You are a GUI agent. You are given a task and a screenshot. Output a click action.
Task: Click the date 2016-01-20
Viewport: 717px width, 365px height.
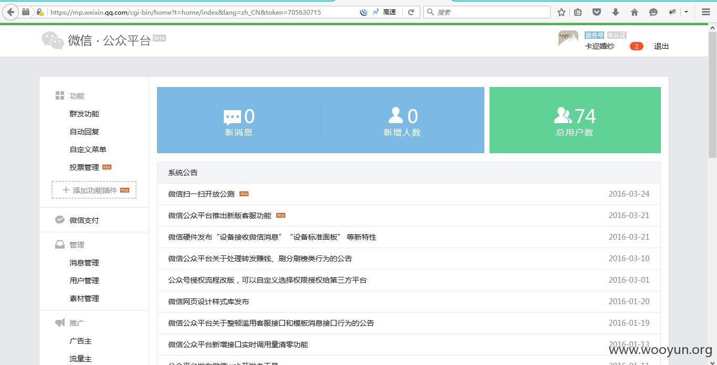629,302
